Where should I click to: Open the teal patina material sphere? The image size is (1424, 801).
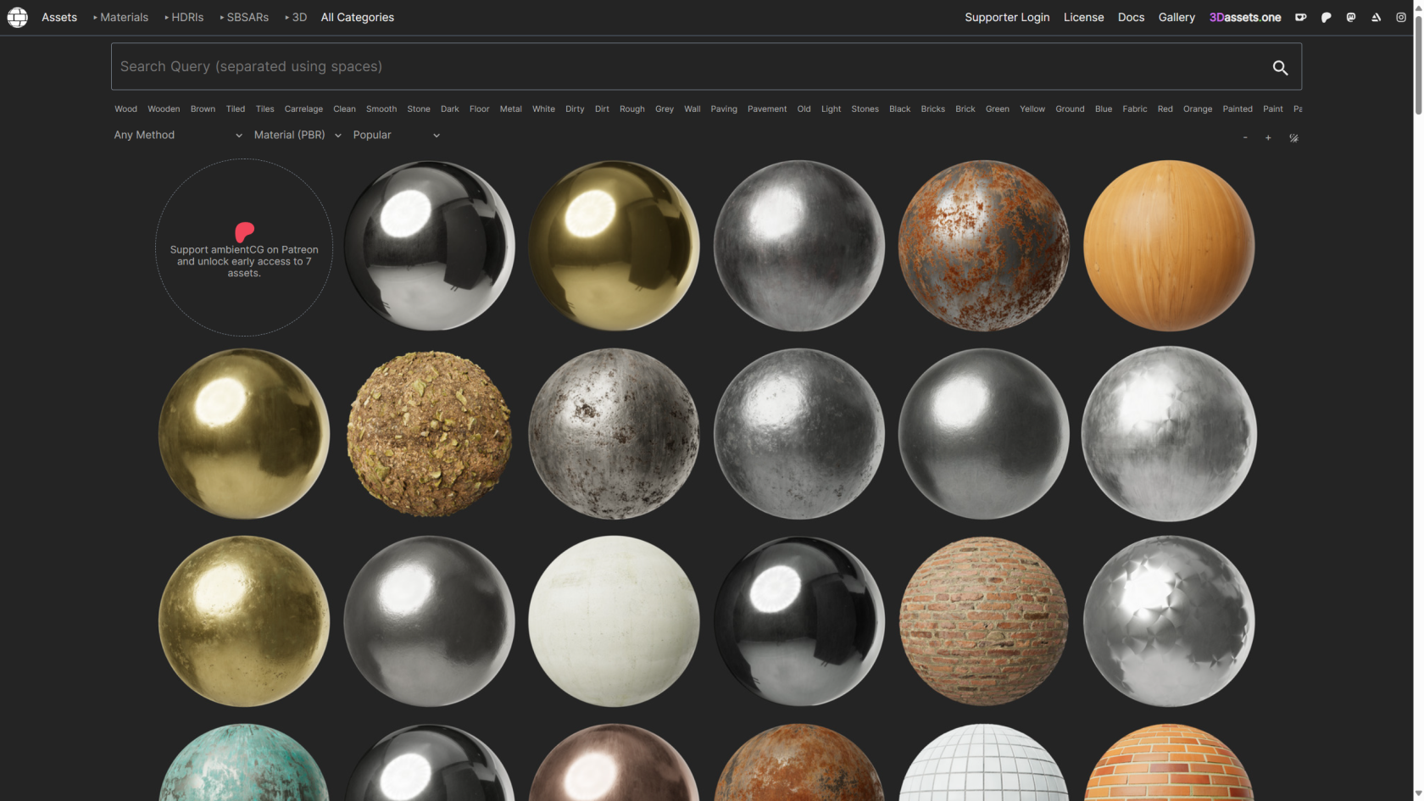[x=244, y=763]
